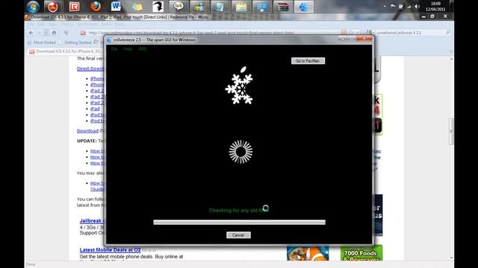Screen dimensions: 478x268
Task: Open the Action Center flag tray icon
Action: [x=393, y=7]
